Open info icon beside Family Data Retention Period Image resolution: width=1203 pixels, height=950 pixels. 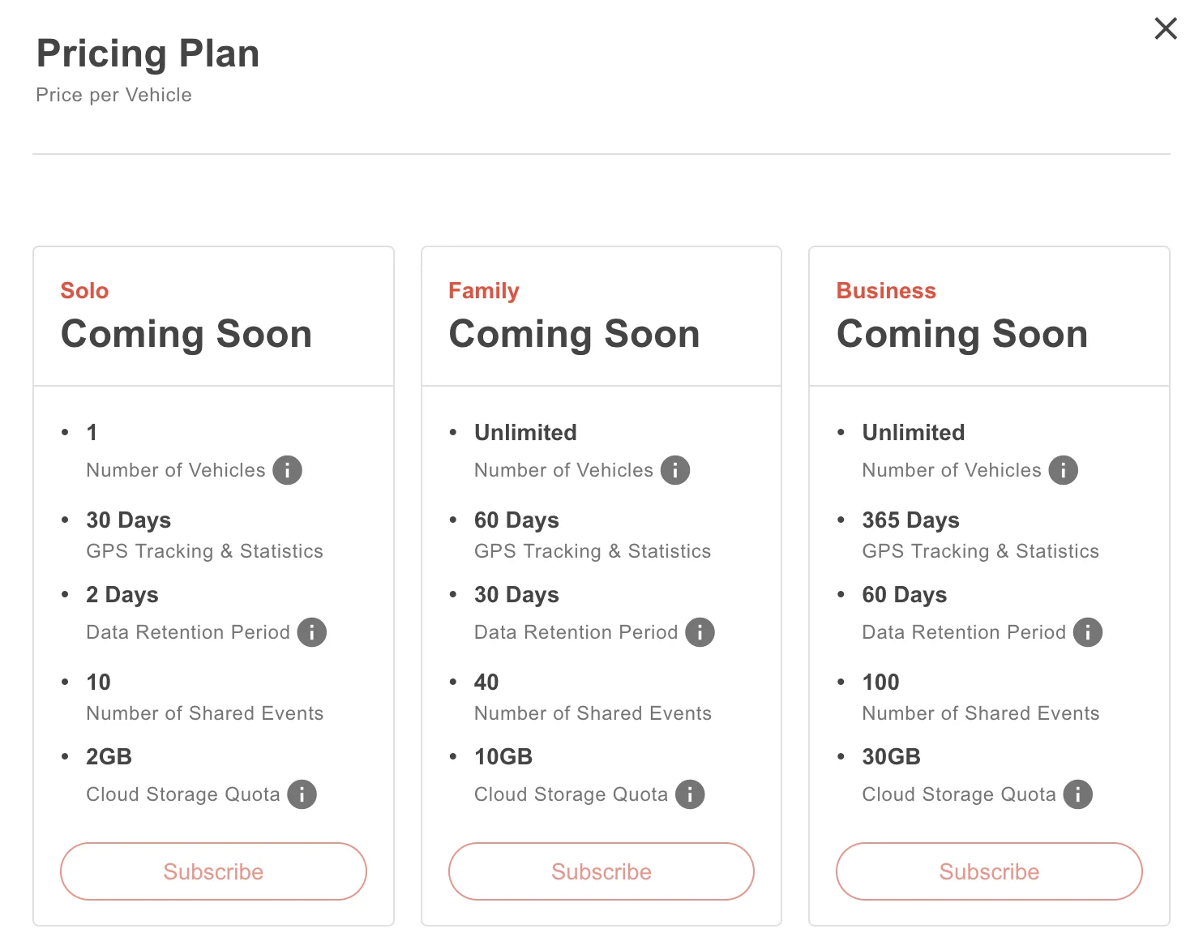coord(700,632)
